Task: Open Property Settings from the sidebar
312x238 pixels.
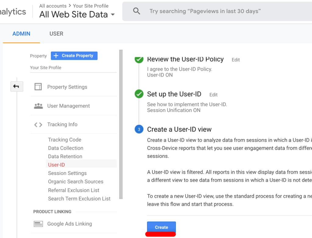Action: pyautogui.click(x=67, y=87)
